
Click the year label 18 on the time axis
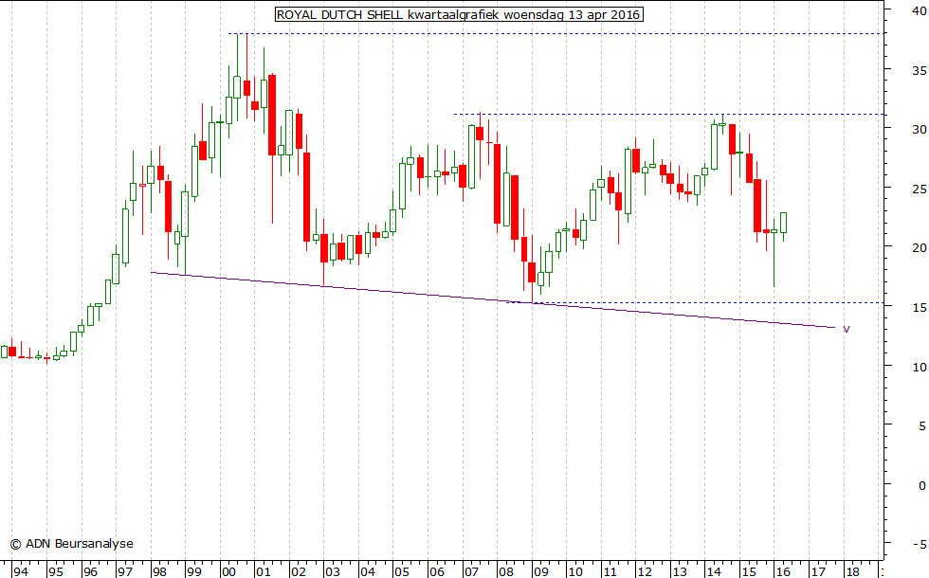tap(852, 572)
